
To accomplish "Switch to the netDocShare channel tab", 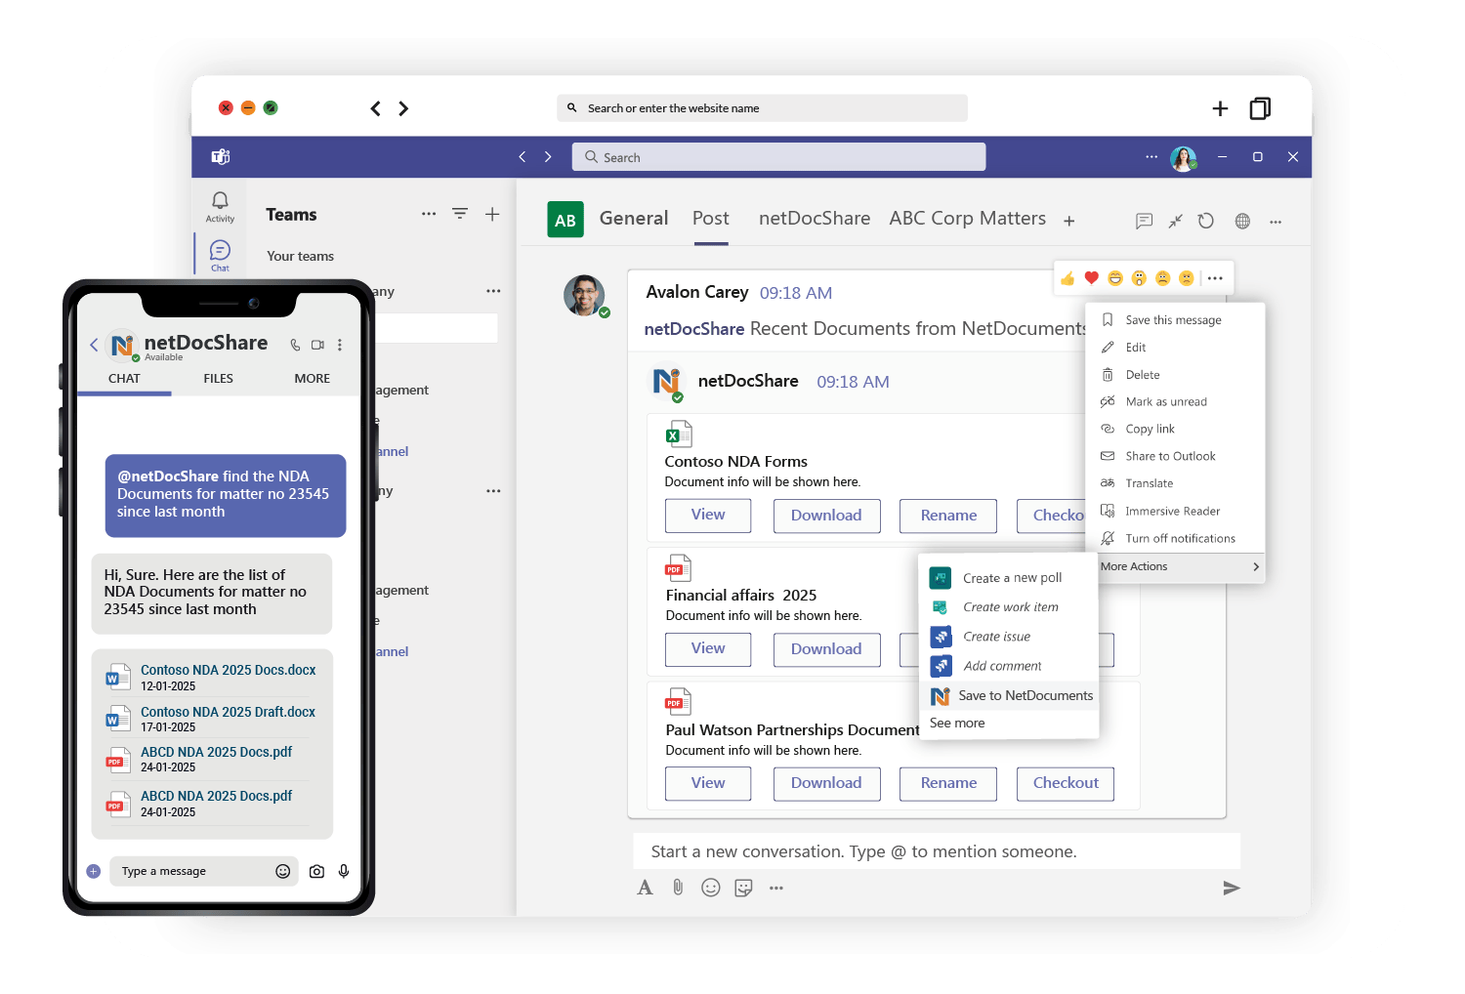I will 815,219.
